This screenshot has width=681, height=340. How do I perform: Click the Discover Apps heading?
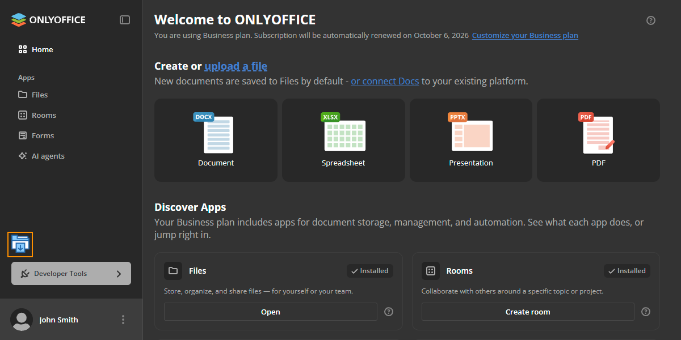[190, 207]
